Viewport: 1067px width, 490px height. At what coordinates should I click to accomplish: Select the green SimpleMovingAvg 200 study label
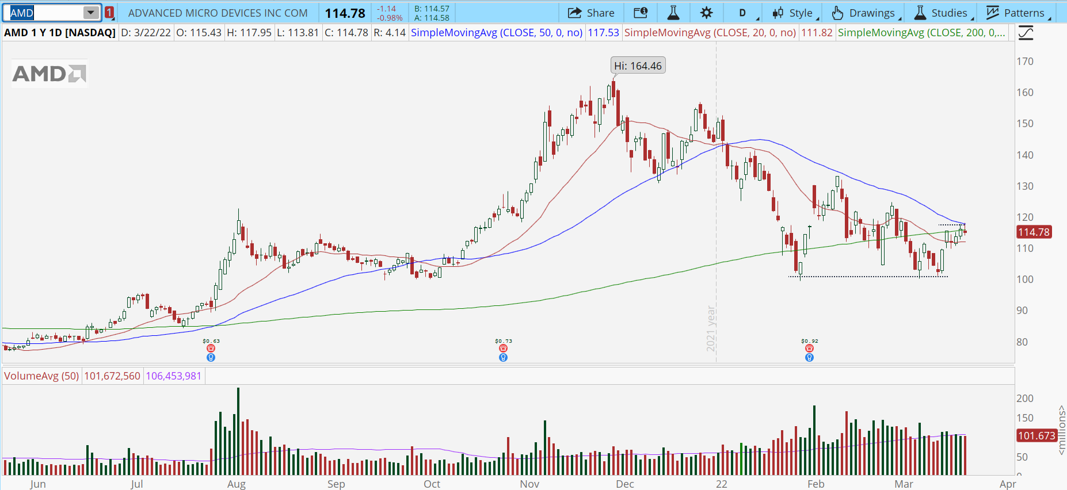pyautogui.click(x=921, y=33)
